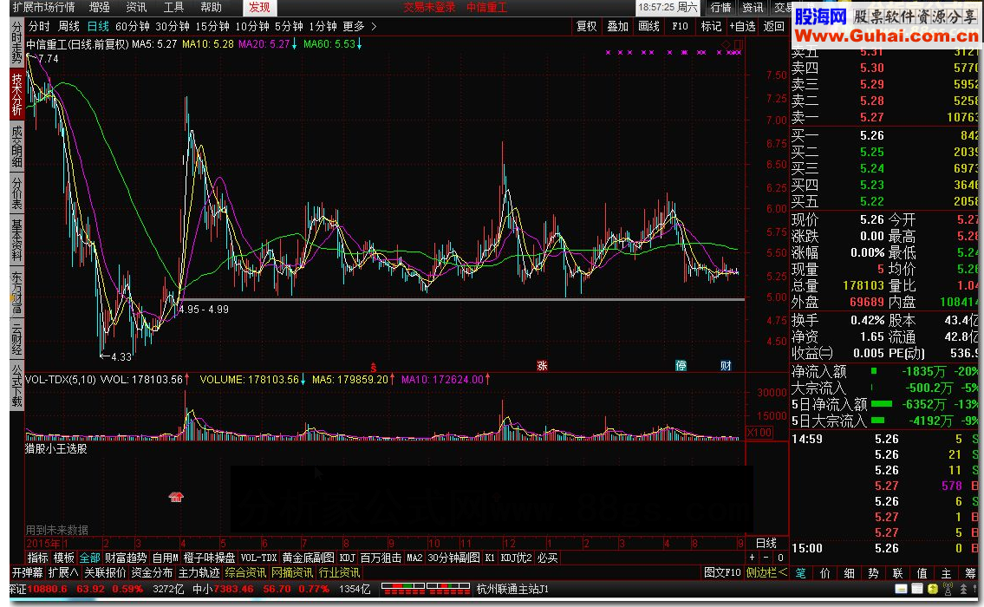
Task: Click the 画线 drawing button
Action: click(648, 26)
